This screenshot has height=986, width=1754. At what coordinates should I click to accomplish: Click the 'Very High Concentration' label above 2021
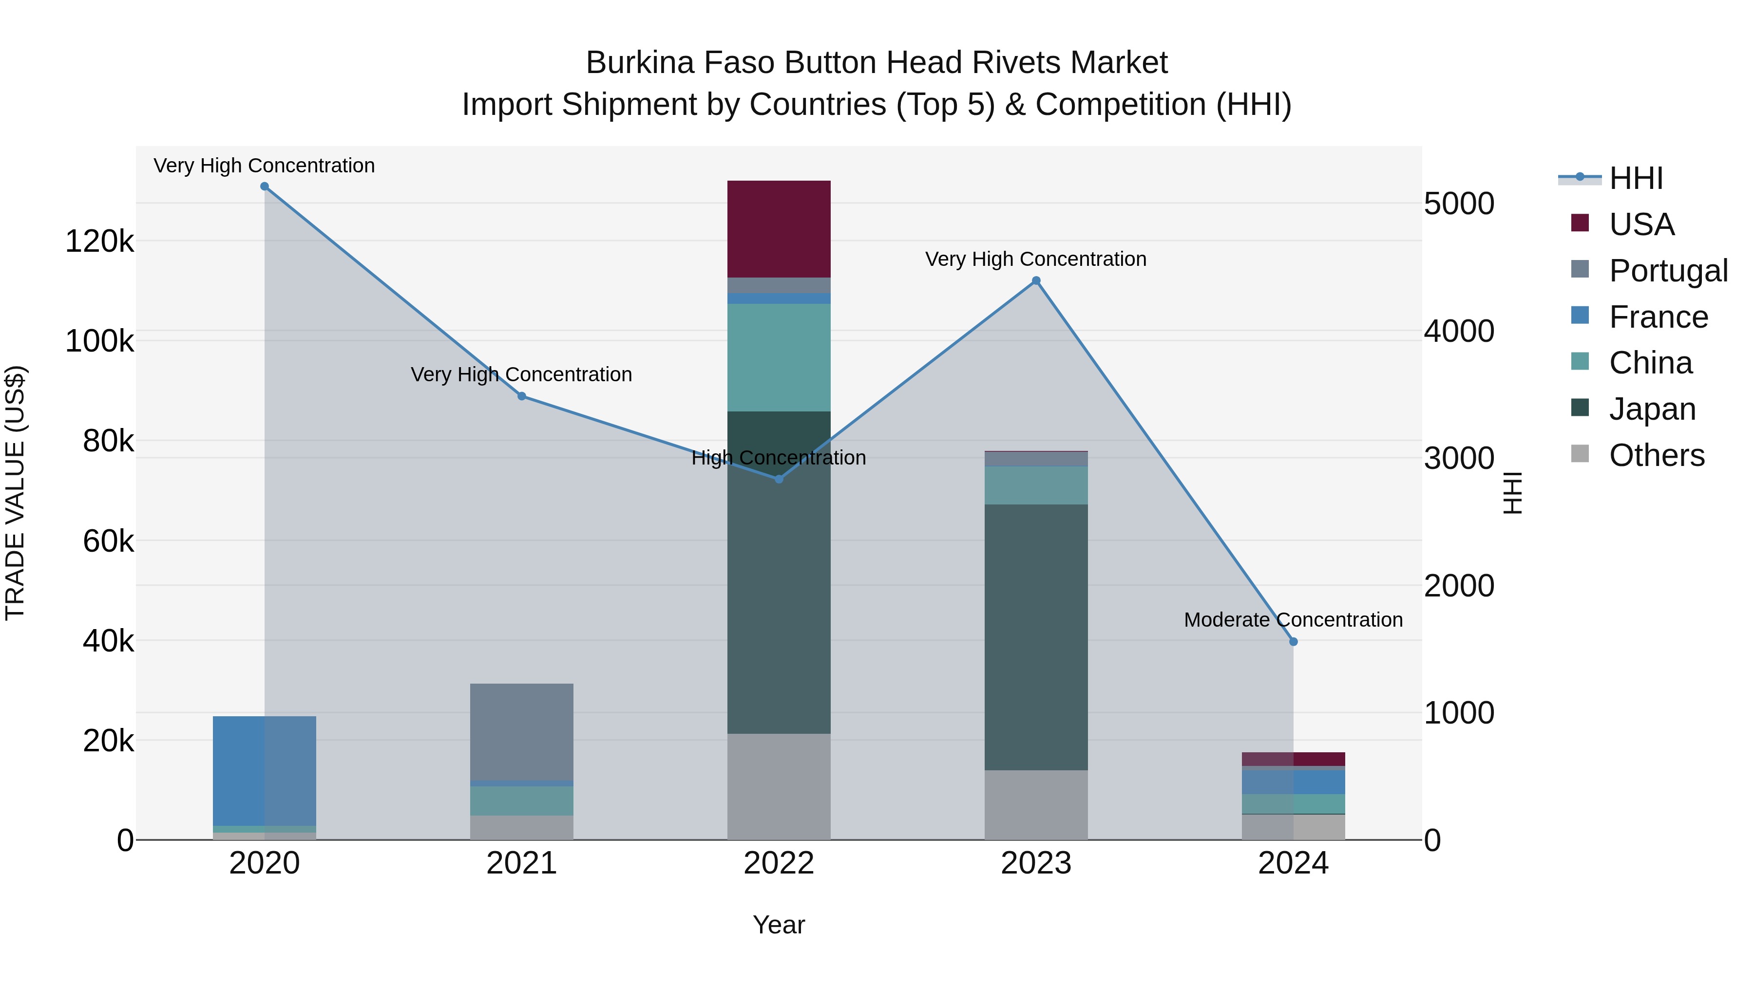(x=521, y=375)
